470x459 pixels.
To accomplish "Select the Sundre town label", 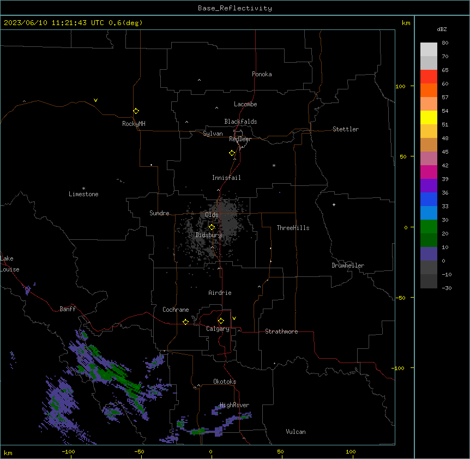I will pos(159,213).
